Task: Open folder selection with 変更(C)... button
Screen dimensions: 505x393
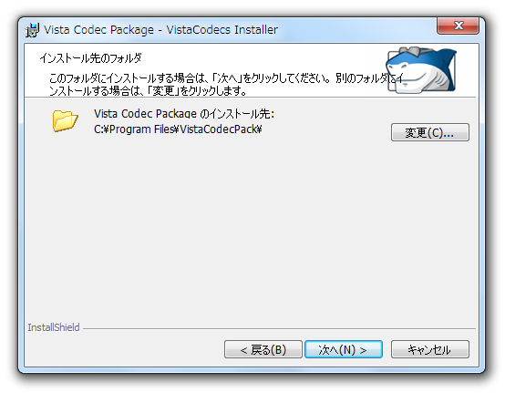Action: coord(430,132)
